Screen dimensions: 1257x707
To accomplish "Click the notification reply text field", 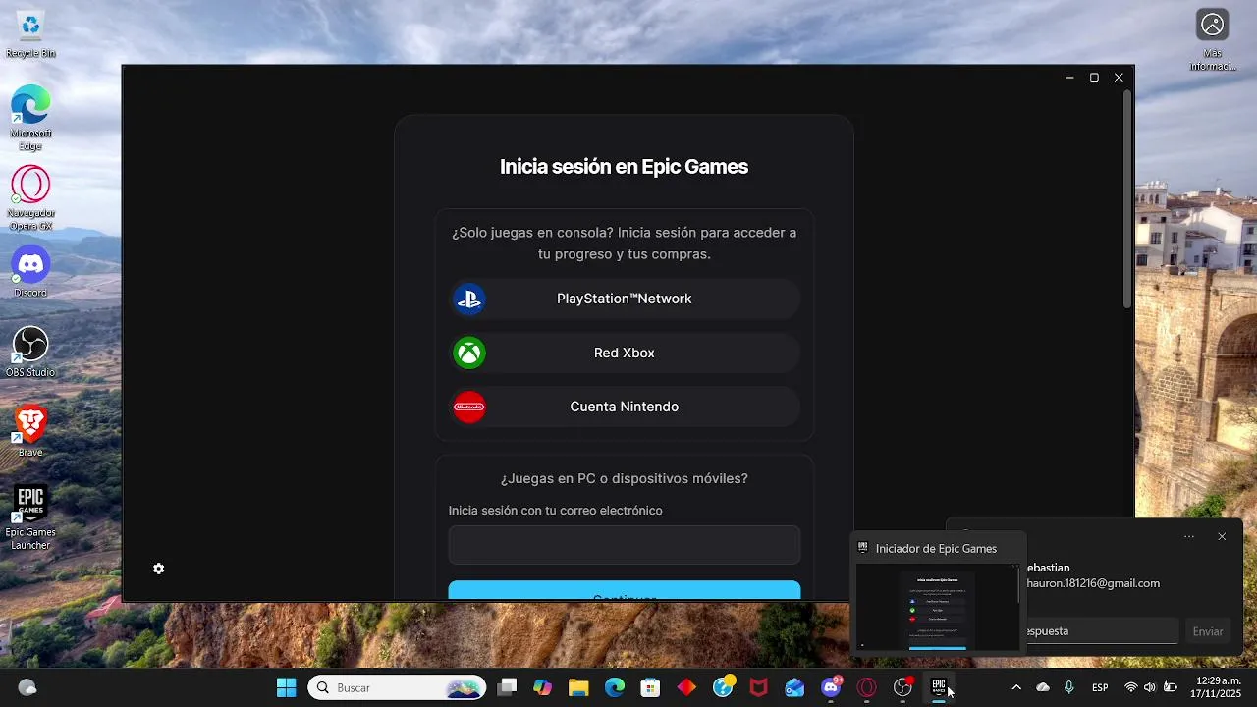I will point(1101,630).
